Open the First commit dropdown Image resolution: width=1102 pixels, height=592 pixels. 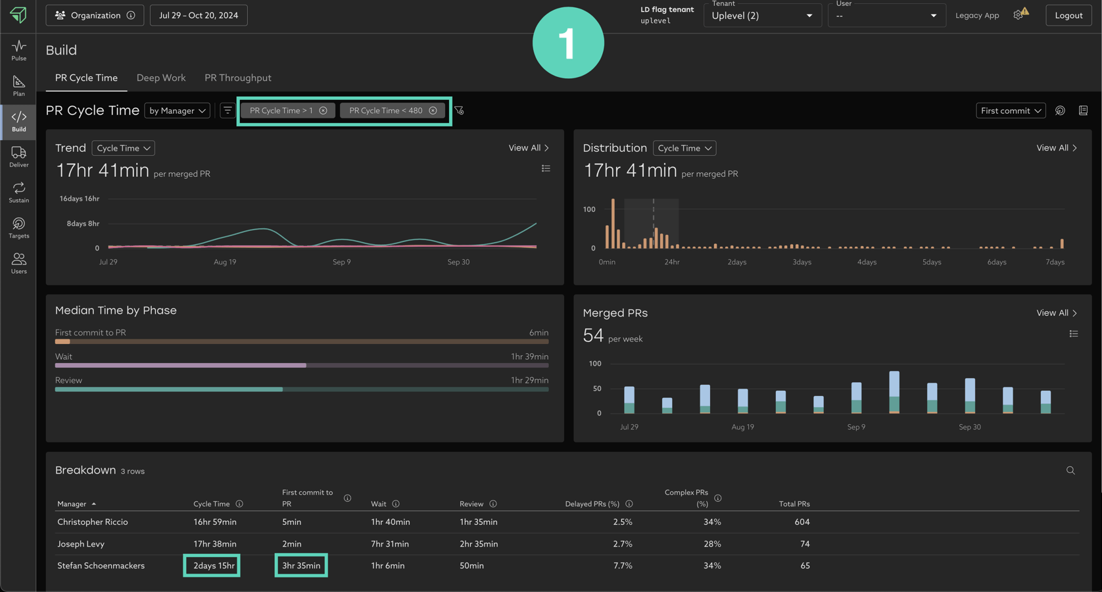[x=1010, y=111]
